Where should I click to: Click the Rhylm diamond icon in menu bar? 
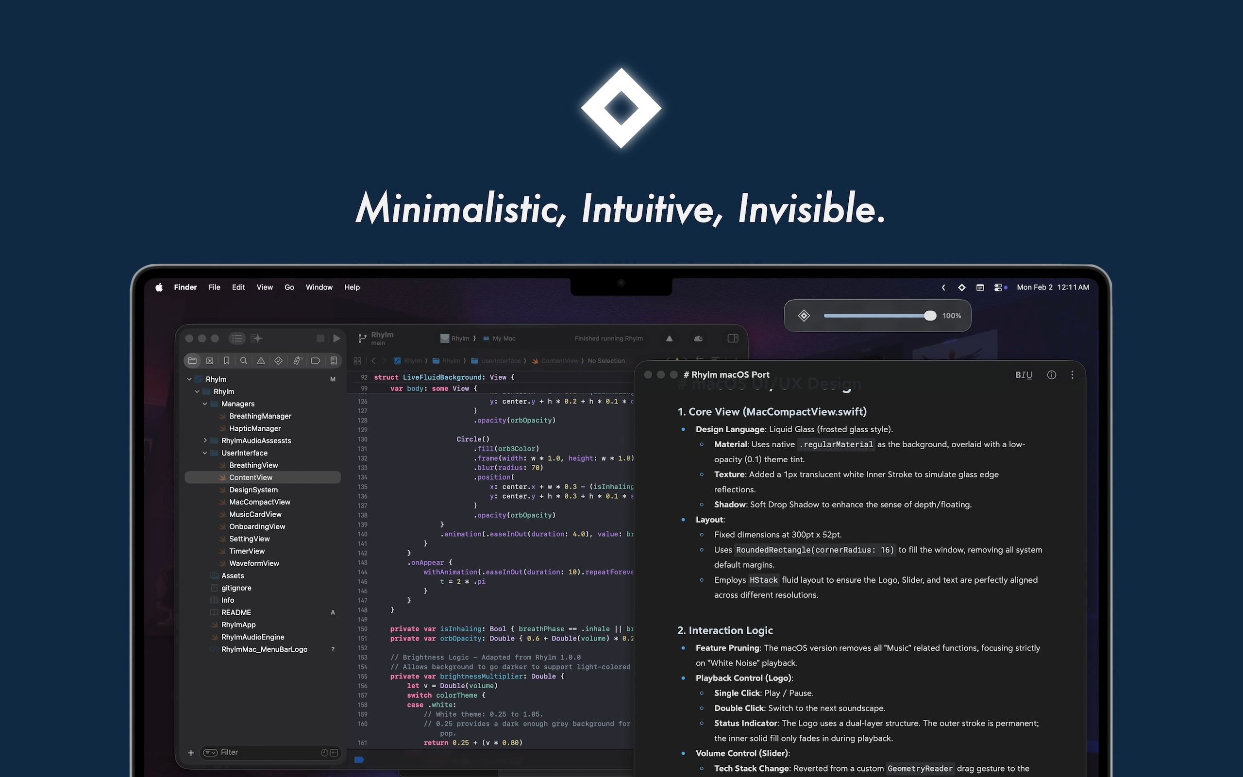(961, 287)
